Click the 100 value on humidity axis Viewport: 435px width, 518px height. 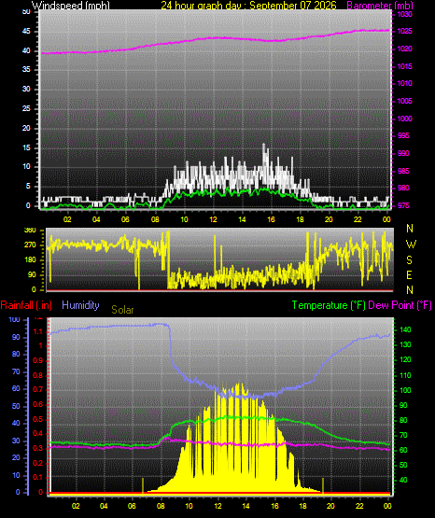coord(15,319)
